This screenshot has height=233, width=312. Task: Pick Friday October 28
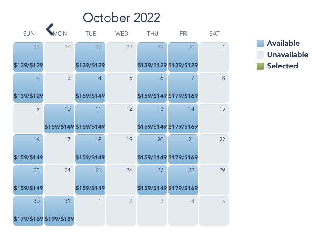[183, 180]
